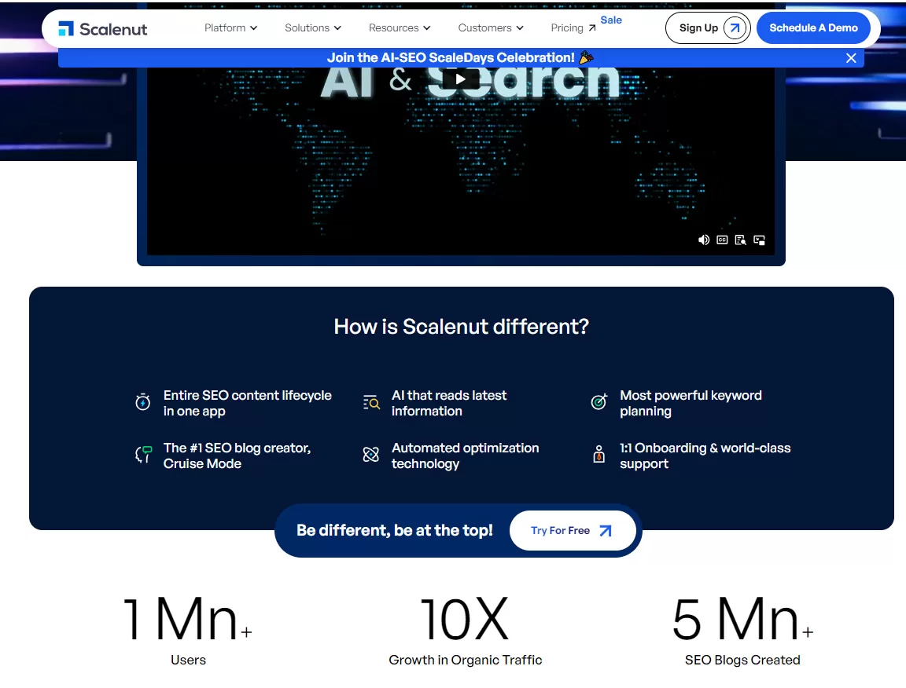Screen dimensions: 906x688
Task: Click the Solutions chevron arrow
Action: pyautogui.click(x=337, y=27)
